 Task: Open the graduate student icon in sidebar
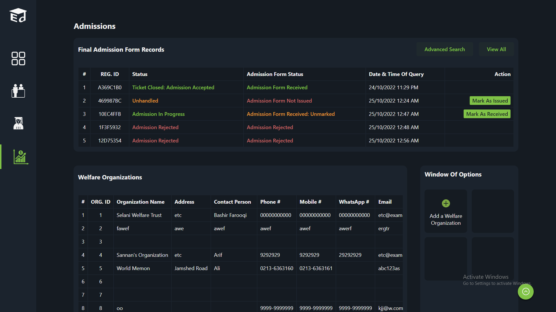(18, 123)
